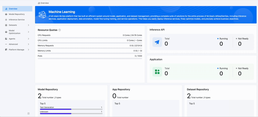The width and height of the screenshot is (258, 117).
Task: Expand the Platform Manage chevron
Action: (x=28, y=50)
